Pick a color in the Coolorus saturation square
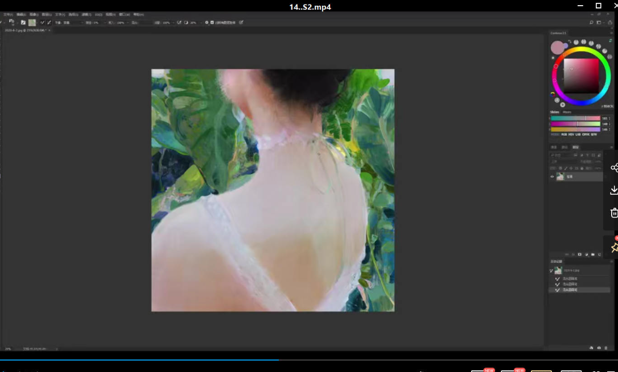Screen dimensions: 618x372 click(581, 76)
